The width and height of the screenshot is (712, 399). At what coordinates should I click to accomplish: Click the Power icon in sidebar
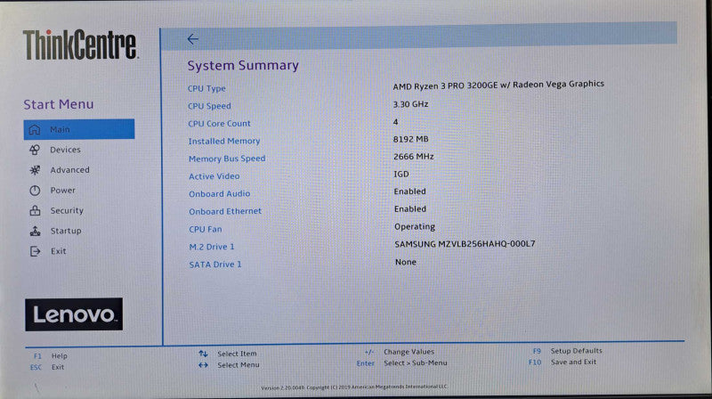click(35, 191)
